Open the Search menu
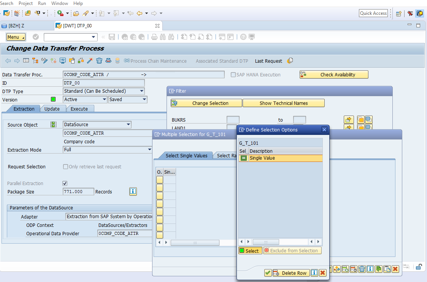Viewport: 427px width, 282px height. [x=6, y=3]
